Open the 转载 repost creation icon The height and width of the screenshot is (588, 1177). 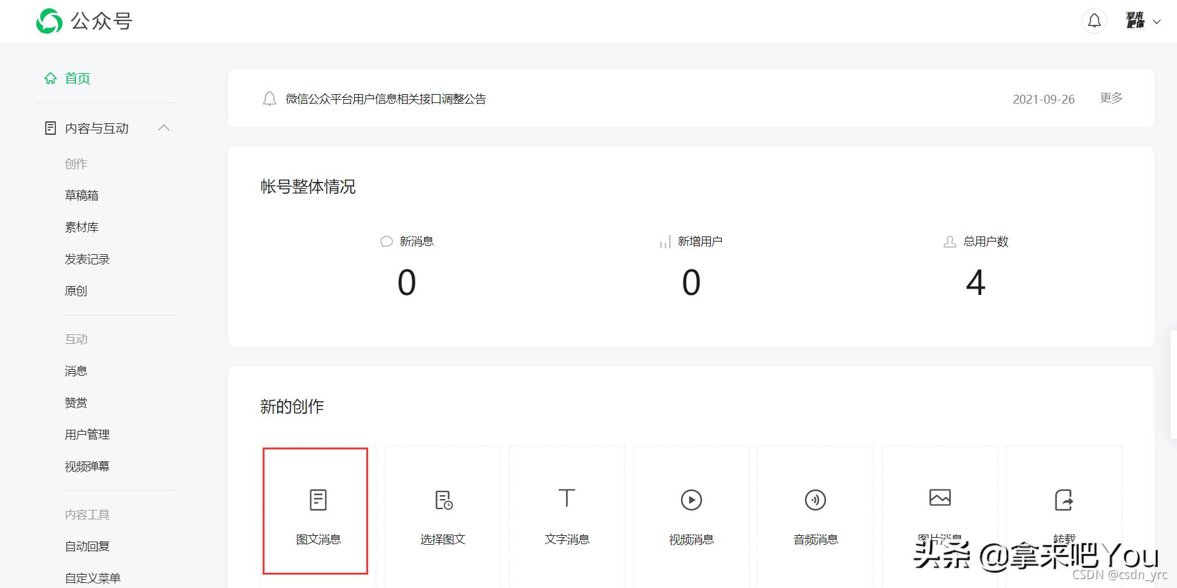1063,500
